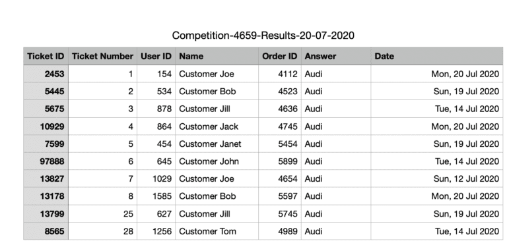This screenshot has width=507, height=243.
Task: Select the Ticket Number column header
Action: pos(102,56)
